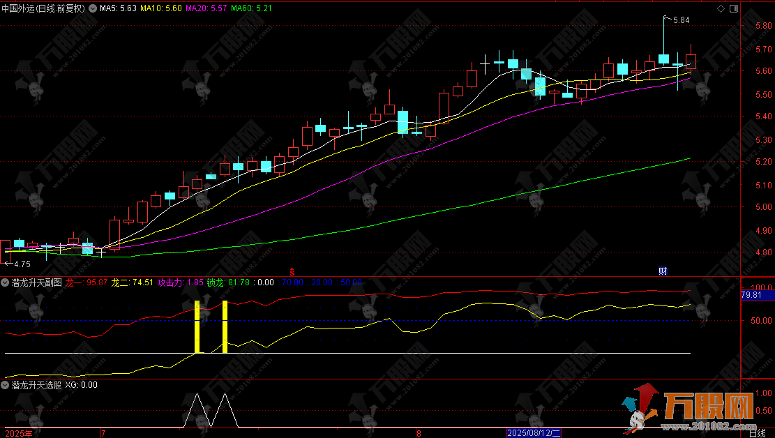The width and height of the screenshot is (775, 438).
Task: Click the 潜龙升天选股 indicator name
Action: click(x=37, y=384)
